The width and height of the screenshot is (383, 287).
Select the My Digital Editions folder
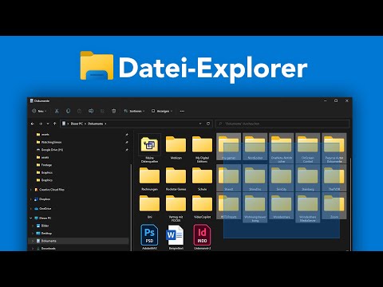pos(202,149)
